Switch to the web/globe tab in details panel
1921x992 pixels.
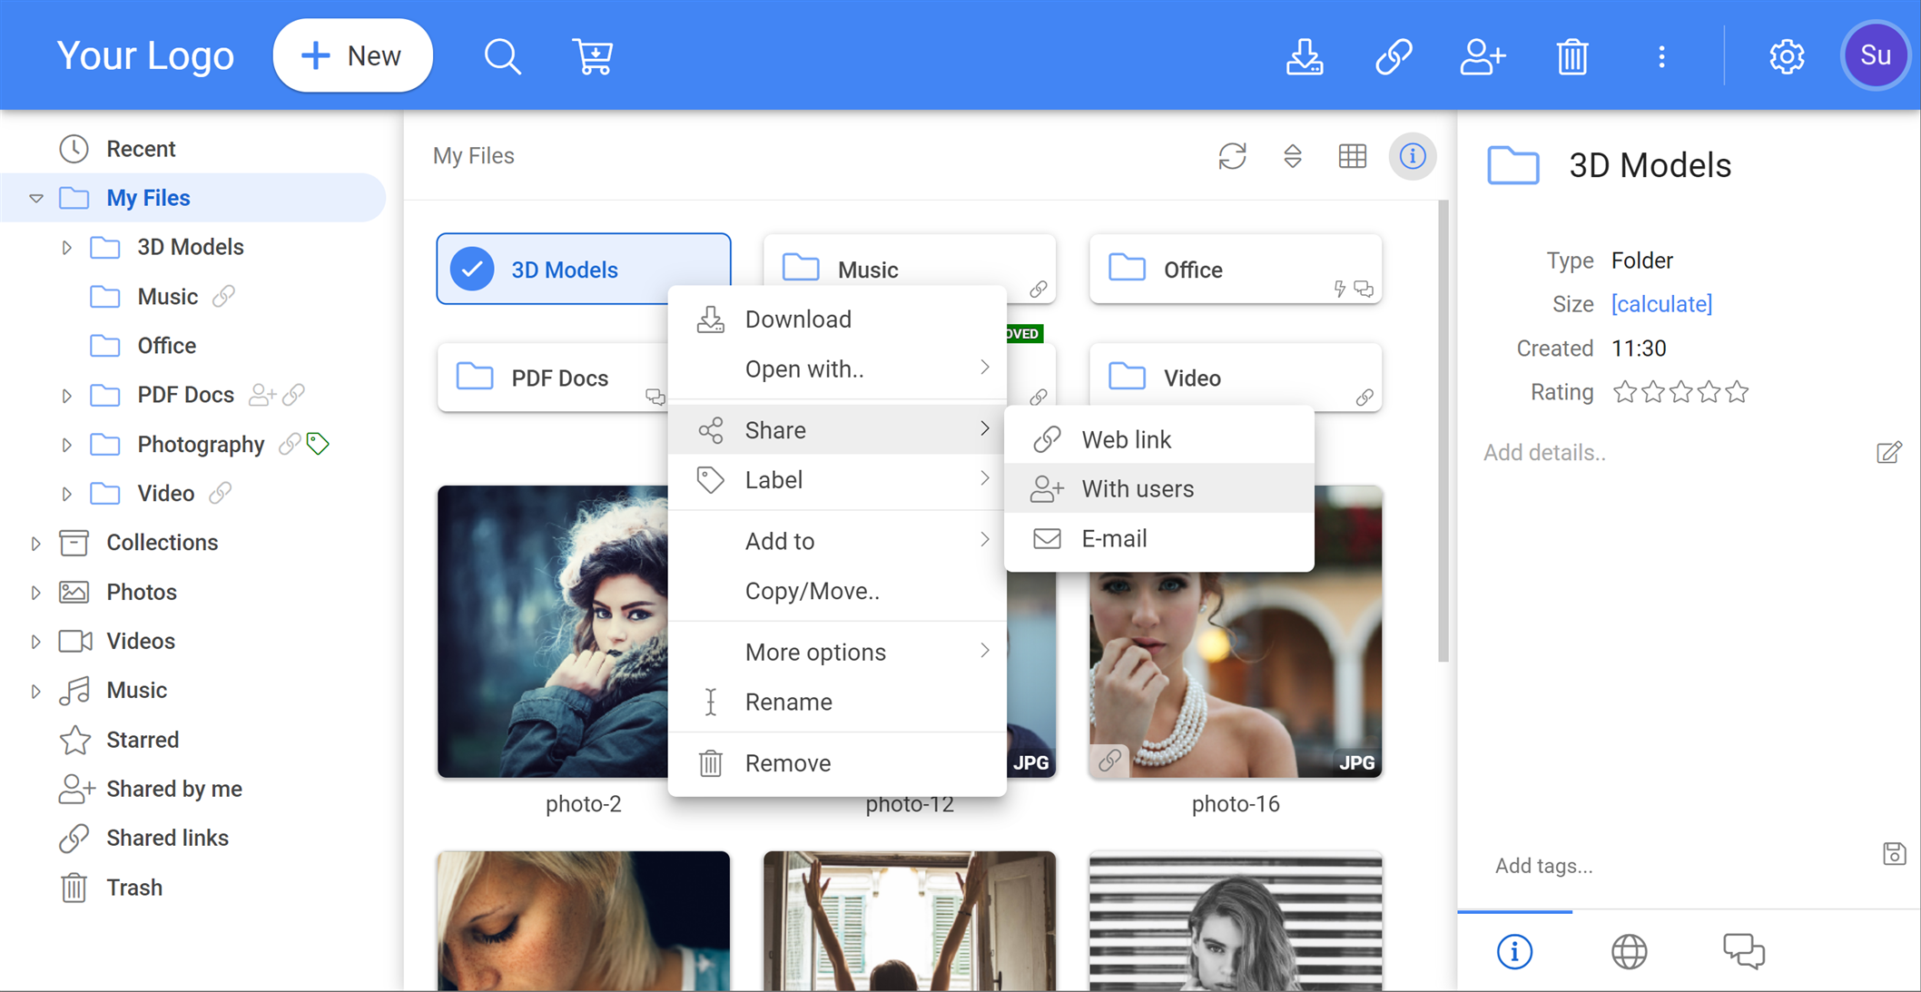[x=1629, y=951]
